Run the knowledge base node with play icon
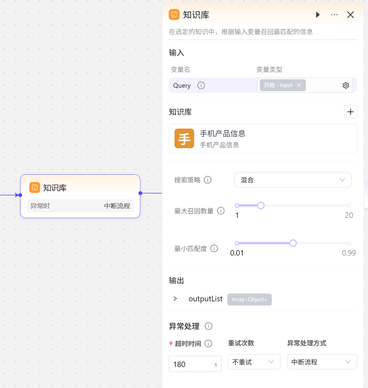This screenshot has height=388, width=368. (x=318, y=15)
